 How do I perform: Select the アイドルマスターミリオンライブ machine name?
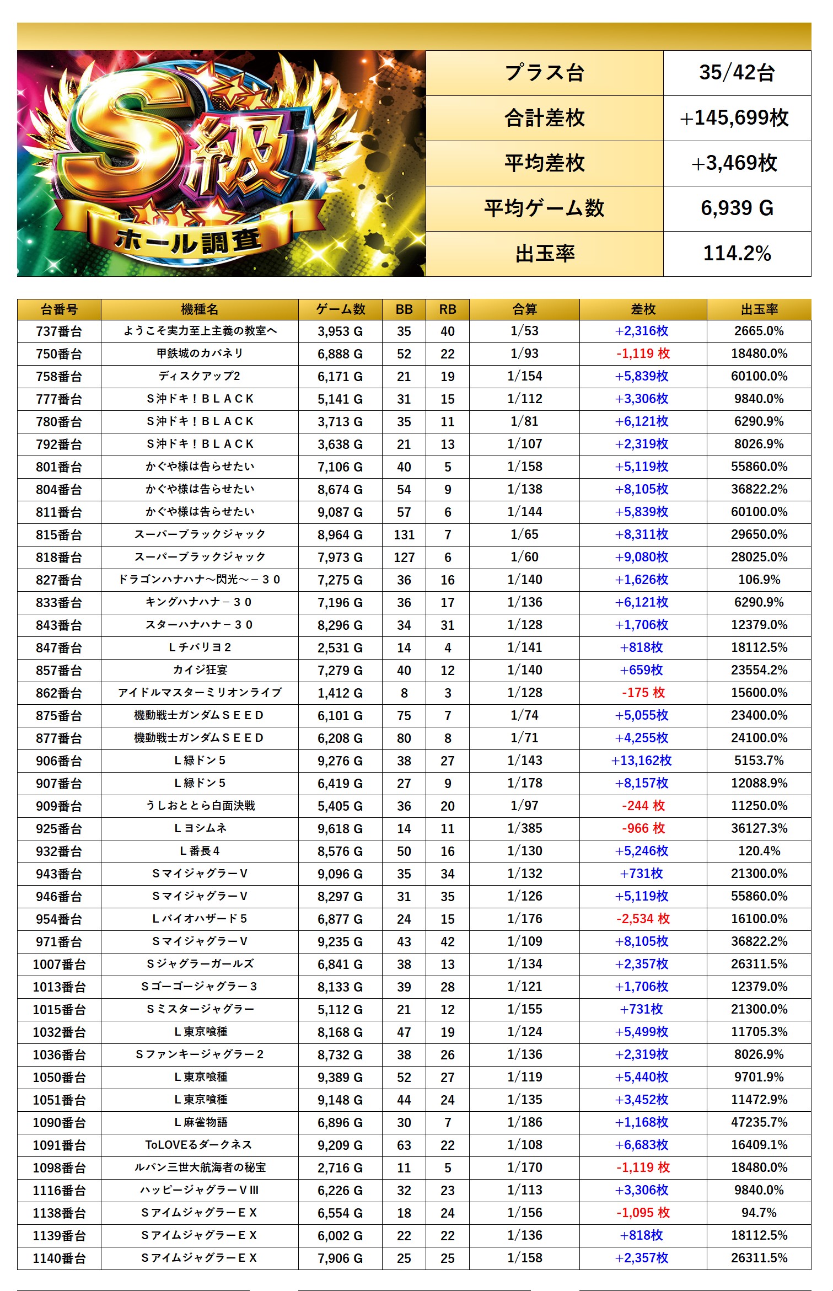point(200,693)
